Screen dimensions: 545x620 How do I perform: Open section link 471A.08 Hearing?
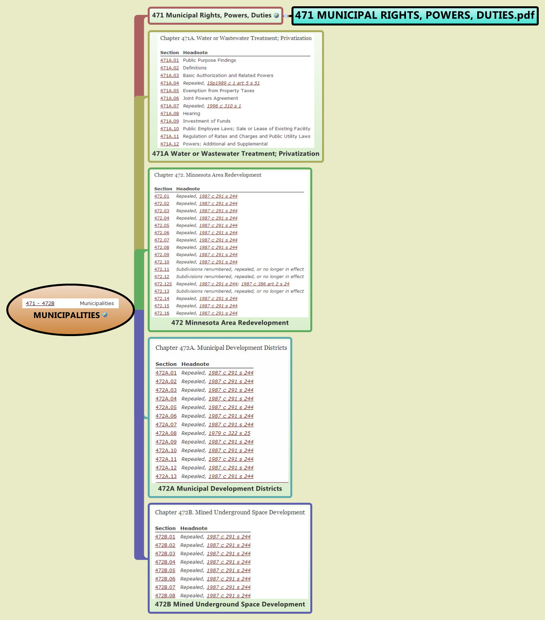pyautogui.click(x=169, y=114)
